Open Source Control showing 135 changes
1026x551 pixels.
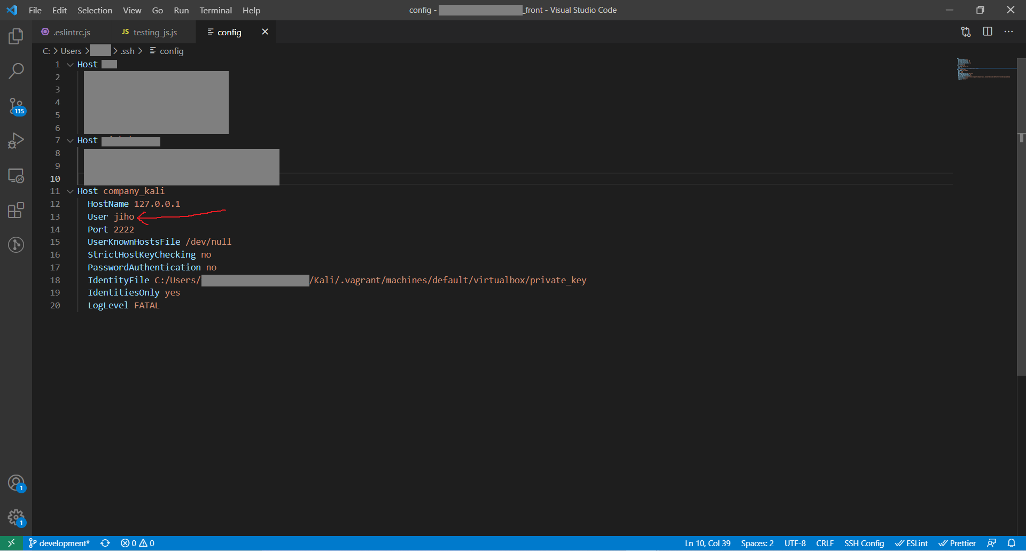coord(16,106)
